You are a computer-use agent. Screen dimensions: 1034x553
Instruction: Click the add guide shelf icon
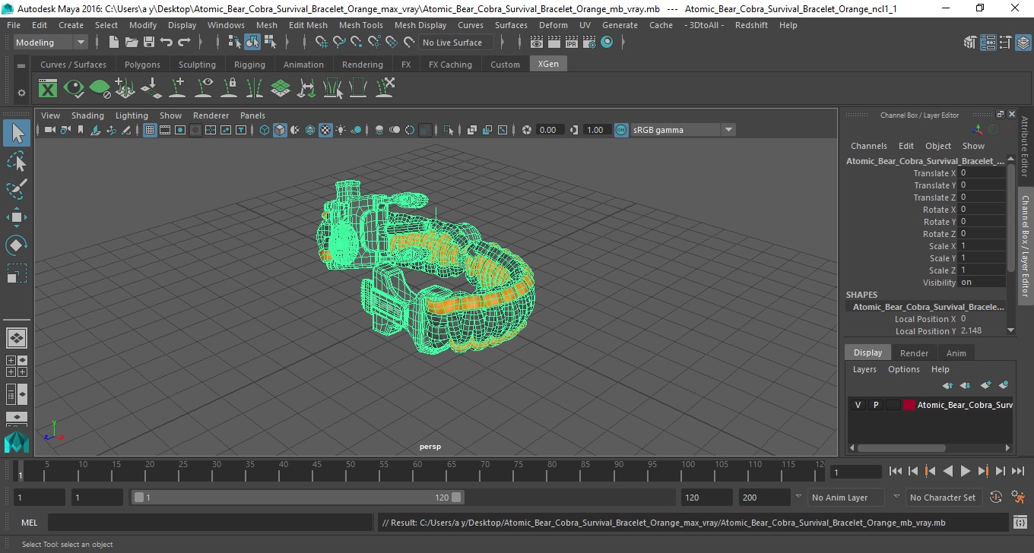pos(177,89)
